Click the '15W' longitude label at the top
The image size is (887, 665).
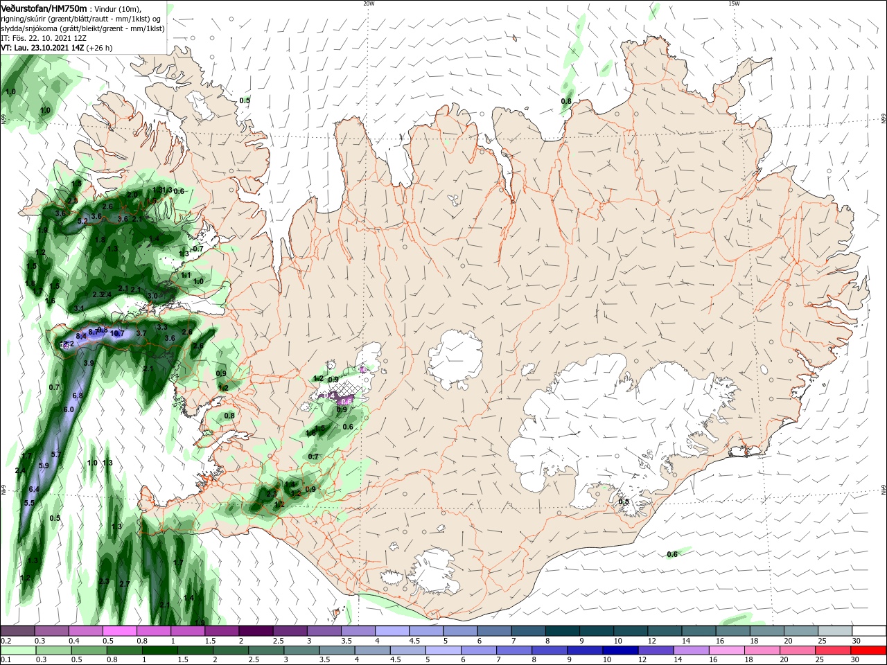pos(734,3)
